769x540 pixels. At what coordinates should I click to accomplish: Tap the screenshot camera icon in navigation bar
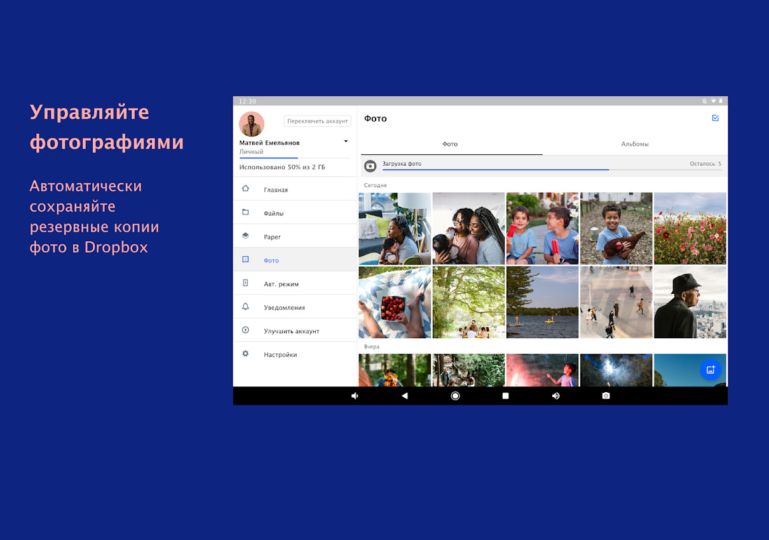[x=606, y=395]
